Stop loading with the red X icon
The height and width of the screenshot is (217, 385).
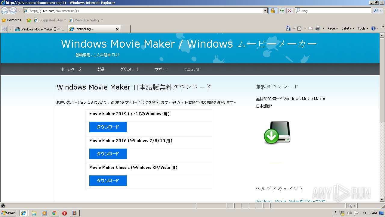[289, 11]
